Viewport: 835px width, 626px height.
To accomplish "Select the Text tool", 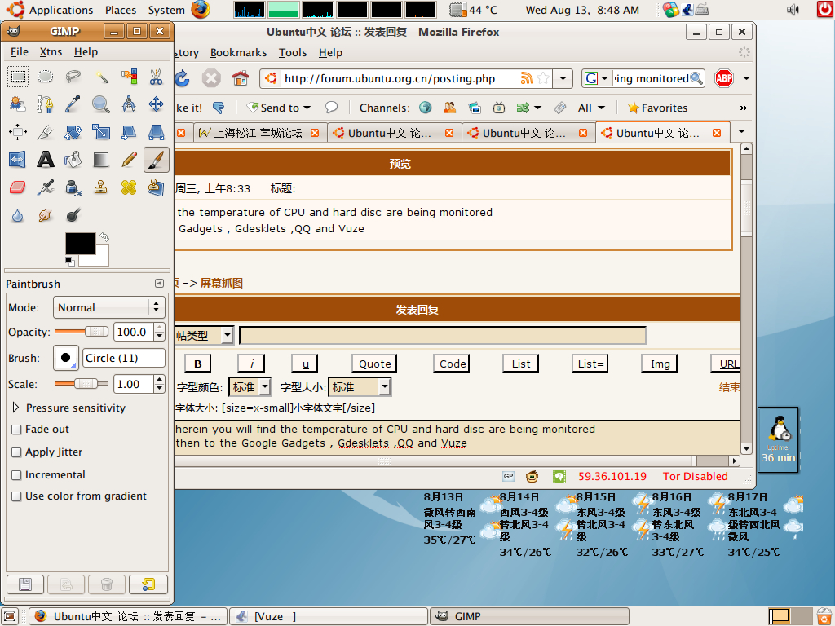I will point(46,160).
